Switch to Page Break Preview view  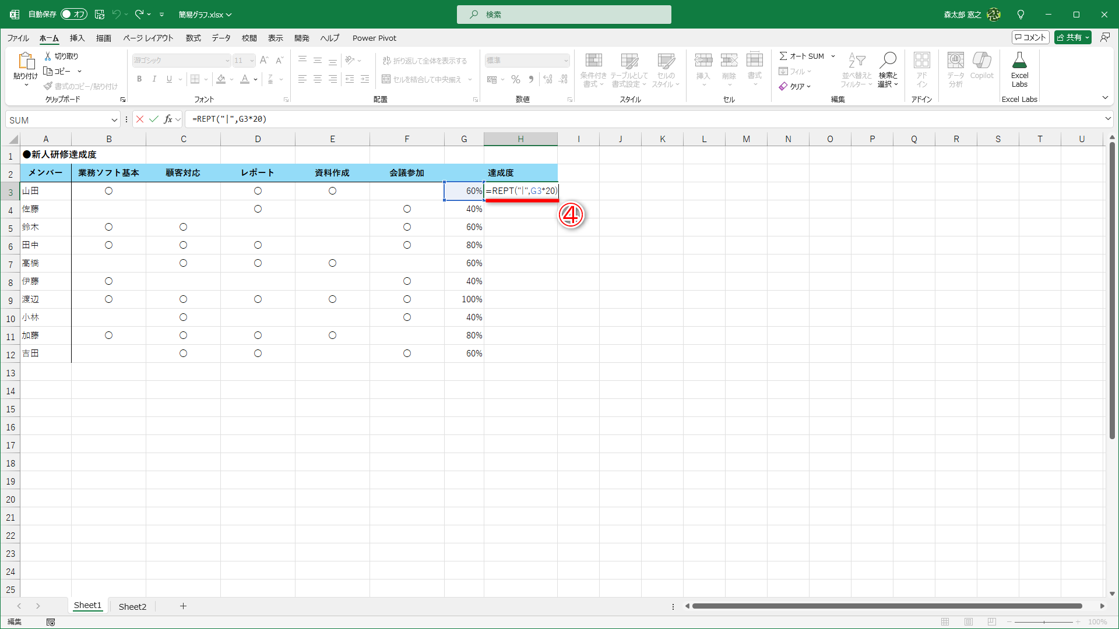(x=992, y=622)
